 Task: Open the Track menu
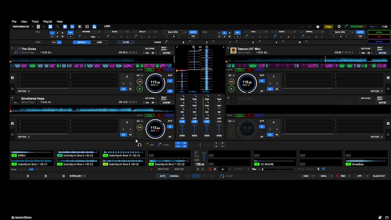pyautogui.click(x=35, y=22)
